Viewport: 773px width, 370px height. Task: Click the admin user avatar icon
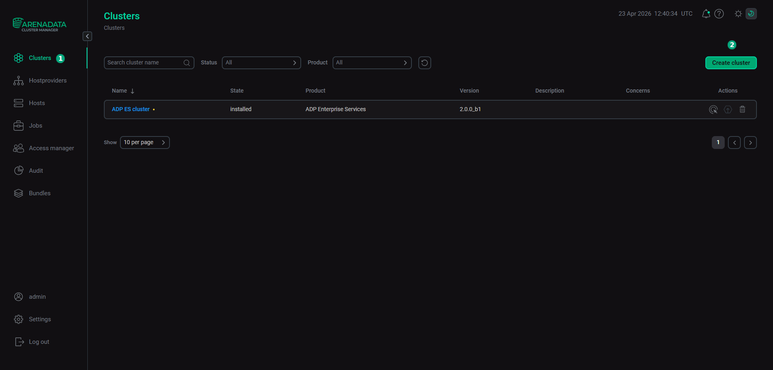[19, 297]
